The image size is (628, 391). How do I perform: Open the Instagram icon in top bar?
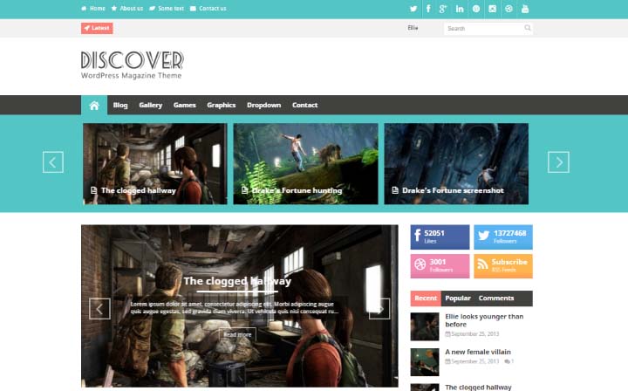coord(492,9)
